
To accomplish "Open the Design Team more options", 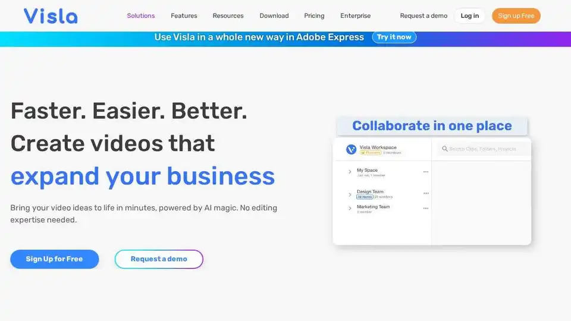I will [x=426, y=193].
